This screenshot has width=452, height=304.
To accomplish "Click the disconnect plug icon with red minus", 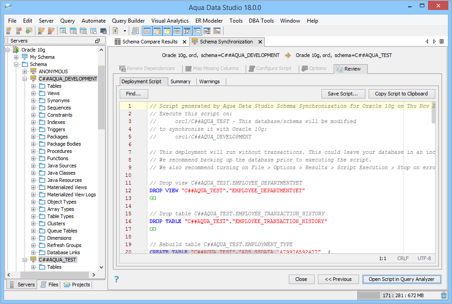I will pos(51,30).
